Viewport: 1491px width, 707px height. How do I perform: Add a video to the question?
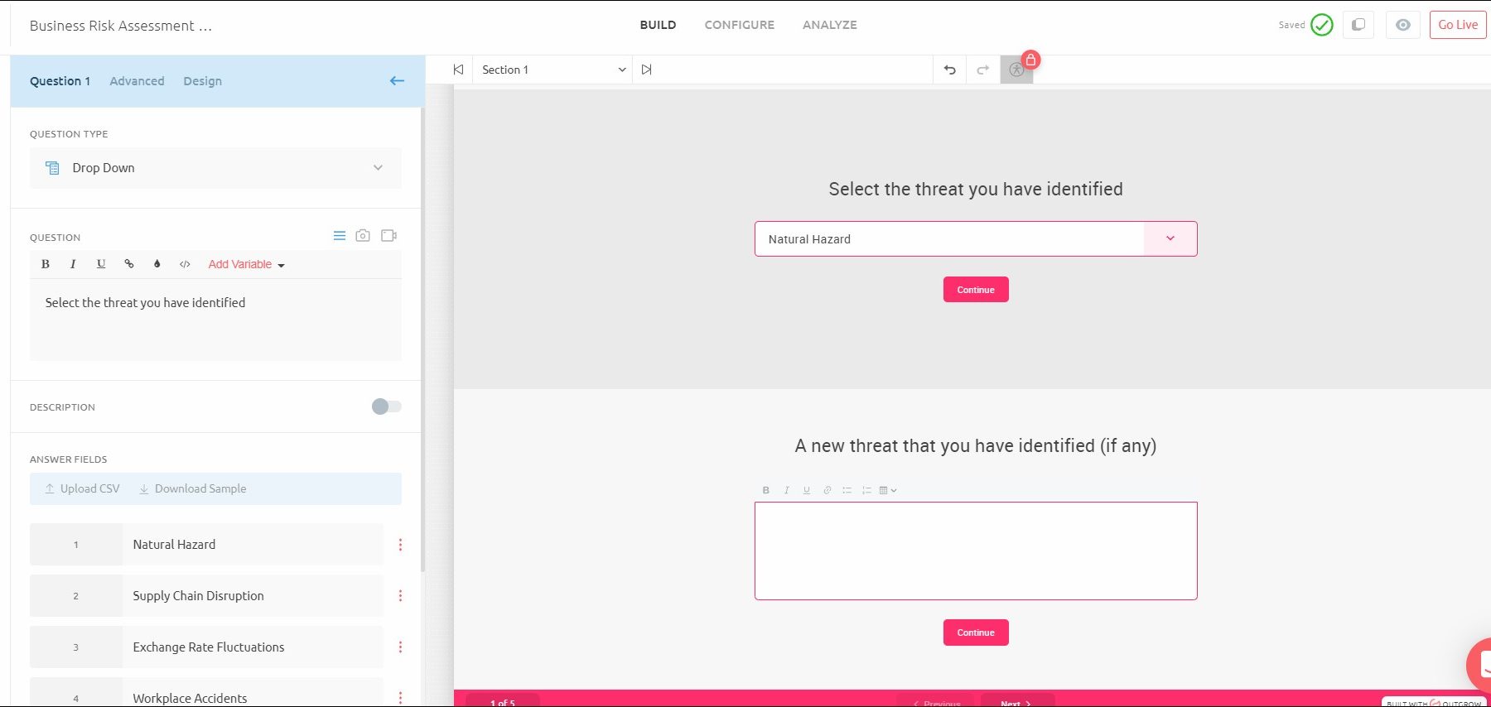coord(388,236)
